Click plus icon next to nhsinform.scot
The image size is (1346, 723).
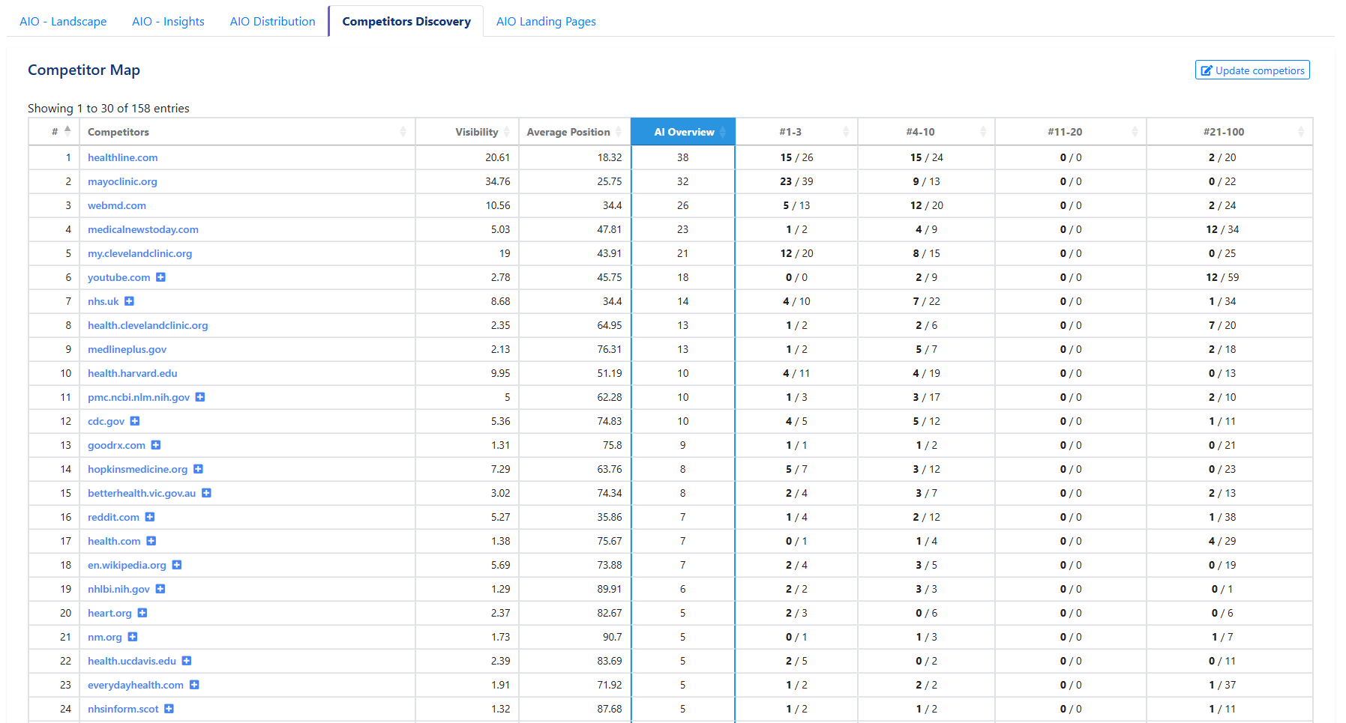click(x=169, y=709)
